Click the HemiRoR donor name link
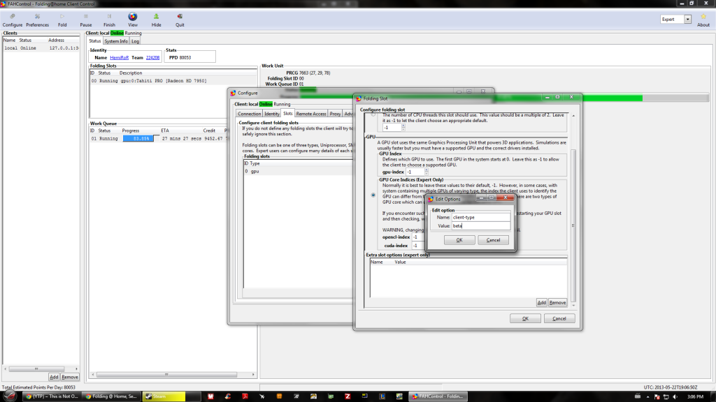Image resolution: width=716 pixels, height=402 pixels. [x=119, y=58]
